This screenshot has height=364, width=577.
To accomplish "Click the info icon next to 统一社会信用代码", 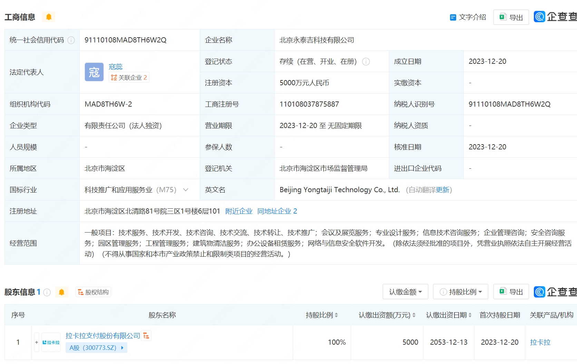I will 71,40.
